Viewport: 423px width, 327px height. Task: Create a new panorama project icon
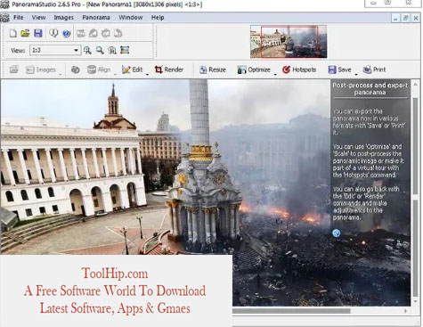click(13, 33)
